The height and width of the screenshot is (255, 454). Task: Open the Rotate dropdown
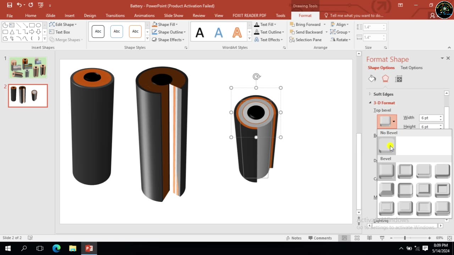click(x=340, y=40)
